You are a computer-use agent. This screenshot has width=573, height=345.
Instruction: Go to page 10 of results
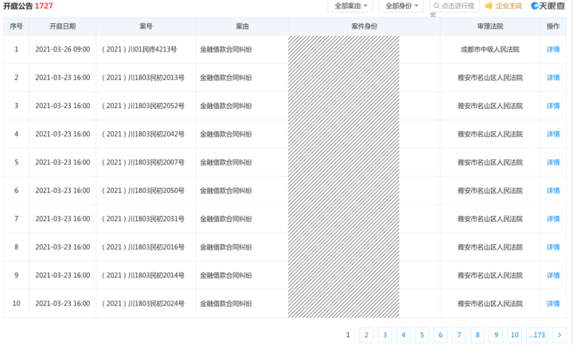515,335
